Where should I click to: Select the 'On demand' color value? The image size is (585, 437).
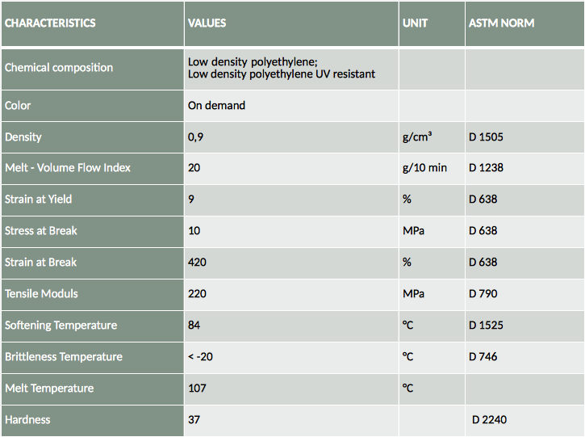click(x=216, y=105)
